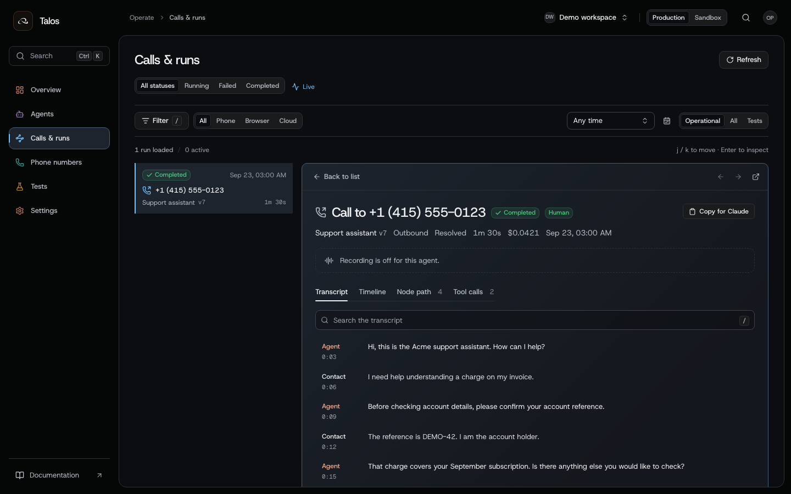
Task: Open call in new window icon
Action: pyautogui.click(x=756, y=177)
